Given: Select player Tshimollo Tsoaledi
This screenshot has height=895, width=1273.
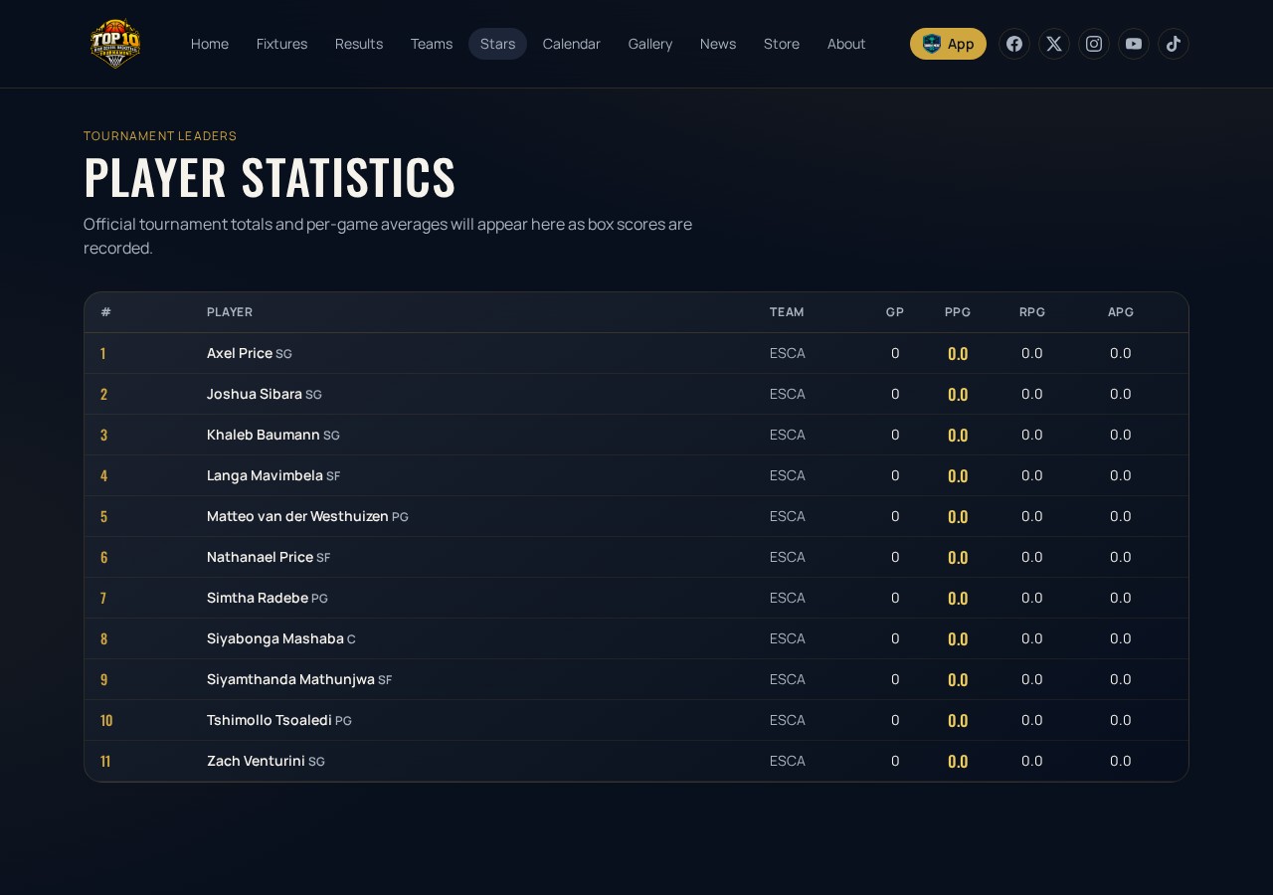Looking at the screenshot, I should click(270, 720).
